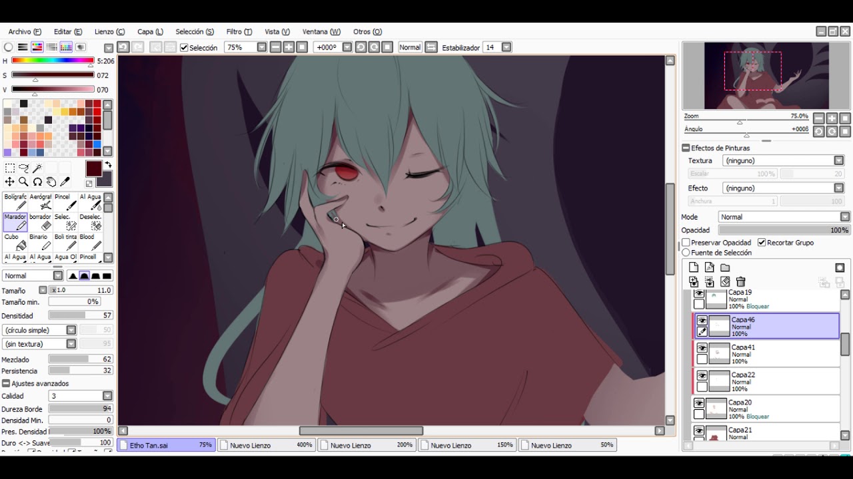853x479 pixels.
Task: Open the brush blending Normal dropdown
Action: tap(33, 275)
